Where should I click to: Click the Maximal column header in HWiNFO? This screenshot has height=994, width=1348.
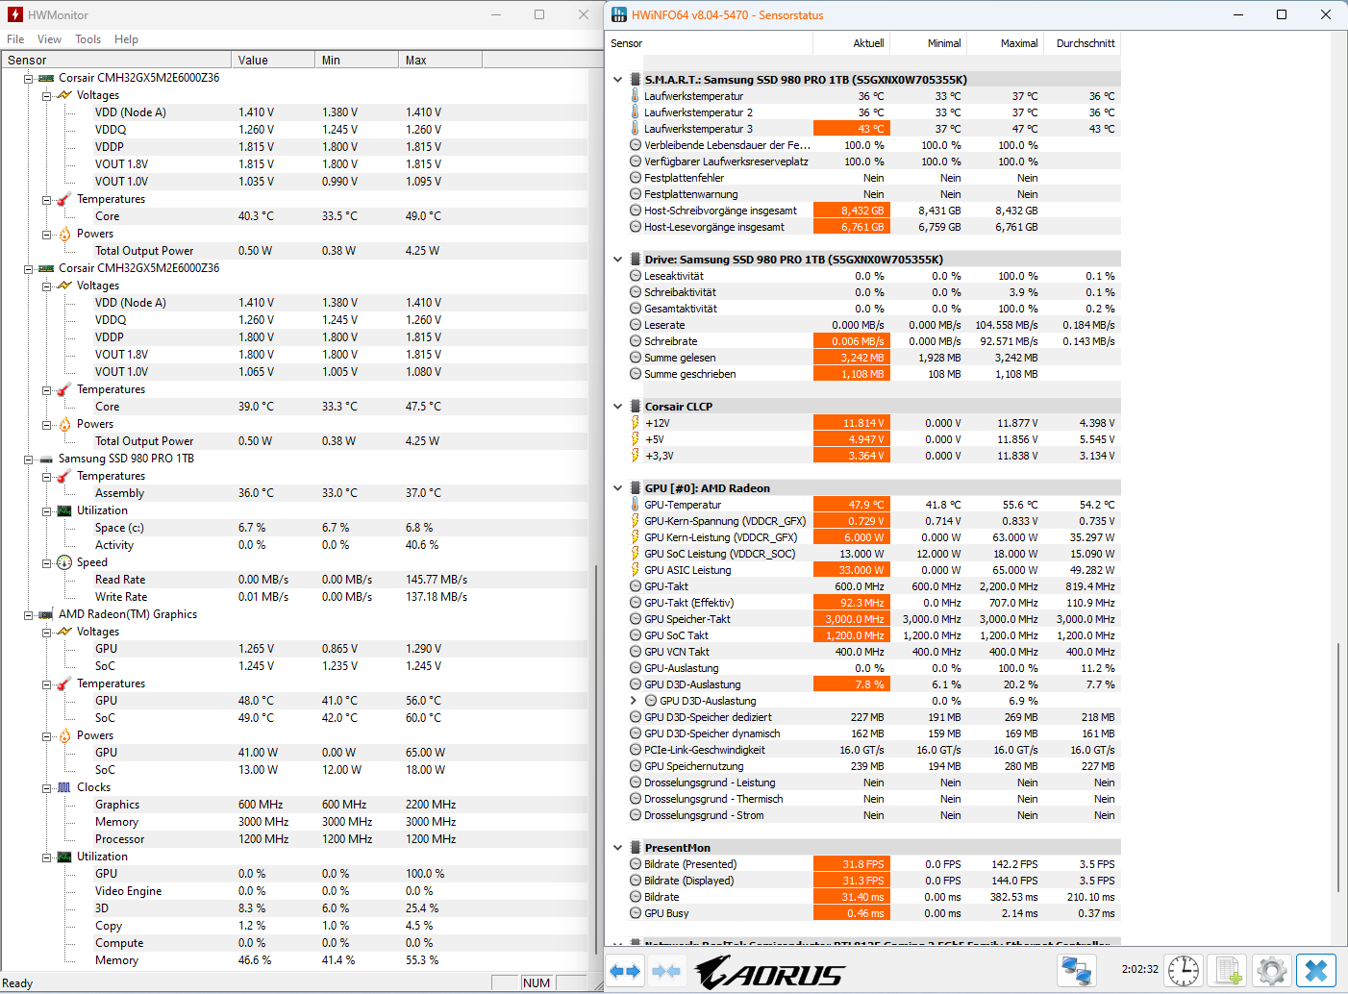click(1006, 43)
